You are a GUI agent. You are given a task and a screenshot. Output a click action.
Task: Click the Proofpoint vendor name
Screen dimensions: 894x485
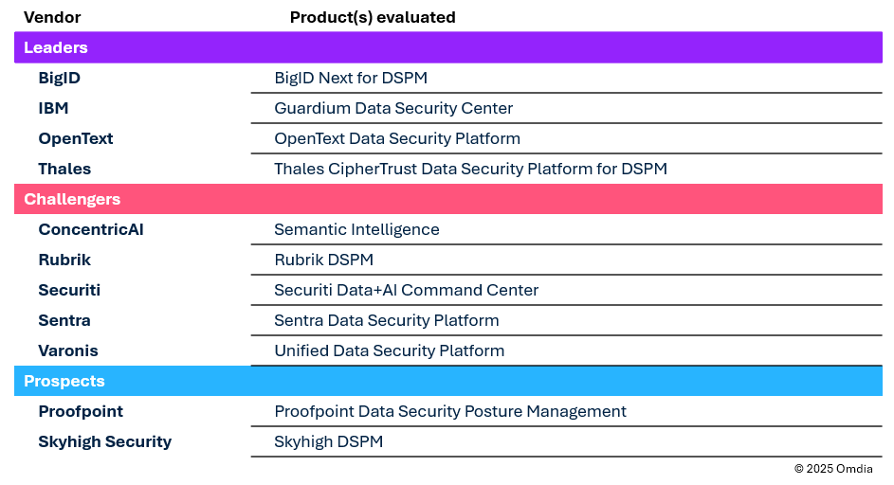point(81,411)
